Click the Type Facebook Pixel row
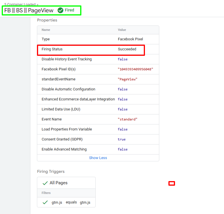 pos(98,39)
